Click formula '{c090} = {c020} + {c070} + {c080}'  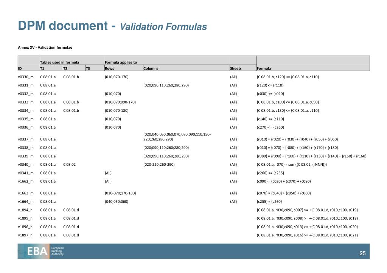pos(284,181)
